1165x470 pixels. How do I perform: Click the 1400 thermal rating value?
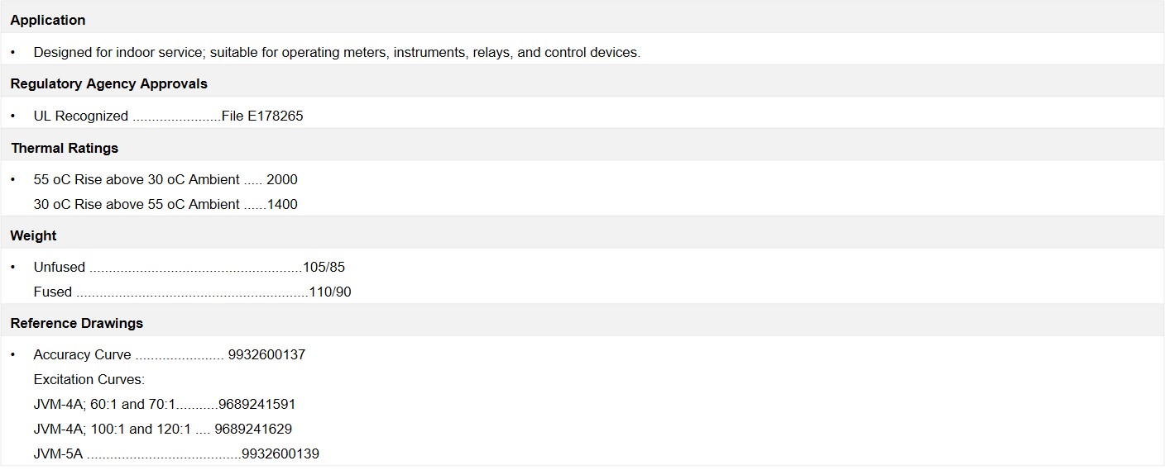point(282,204)
